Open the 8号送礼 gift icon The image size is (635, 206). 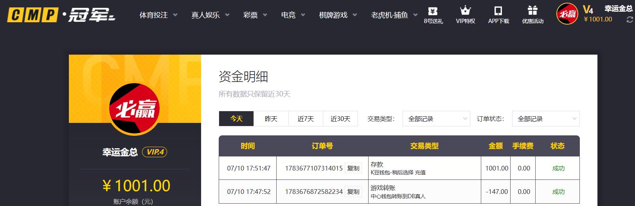(433, 15)
